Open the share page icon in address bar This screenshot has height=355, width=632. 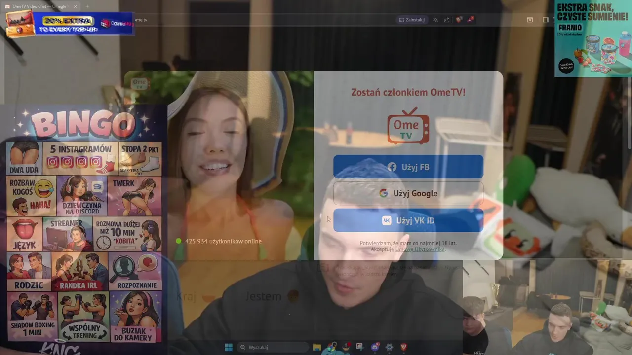pos(446,20)
